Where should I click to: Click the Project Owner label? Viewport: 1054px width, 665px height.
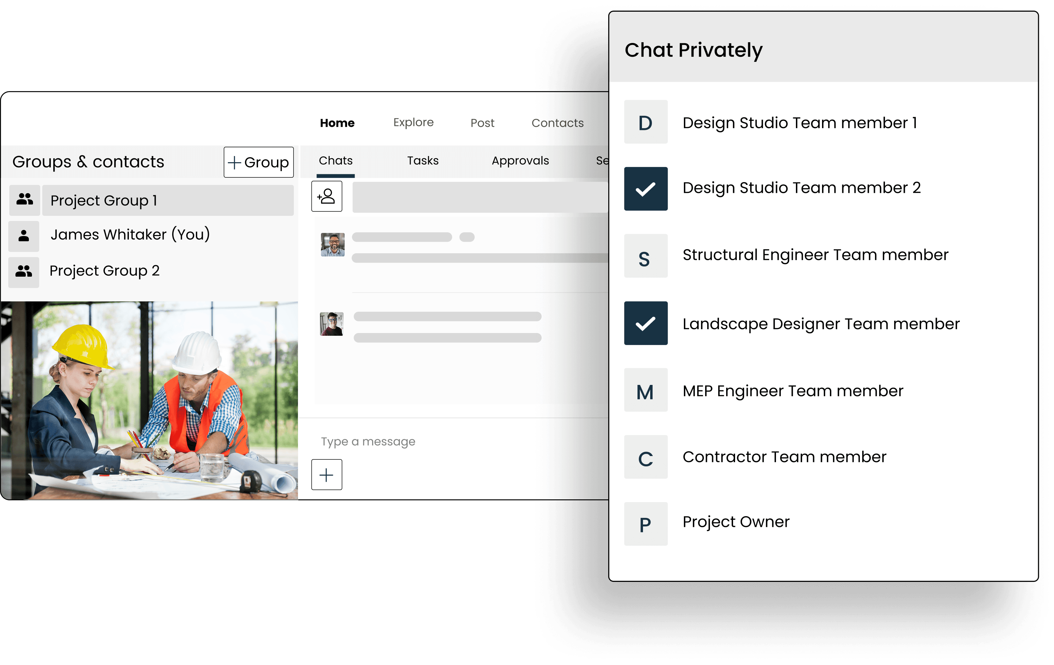[x=736, y=522]
